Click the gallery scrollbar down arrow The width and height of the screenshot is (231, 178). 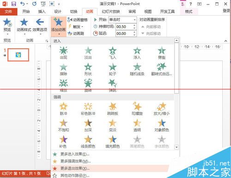point(176,147)
